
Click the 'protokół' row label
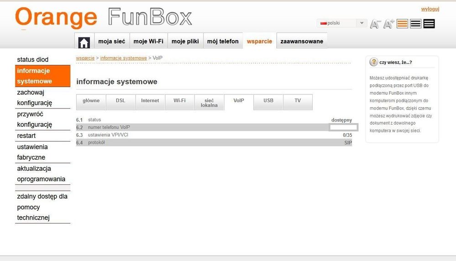tap(96, 142)
